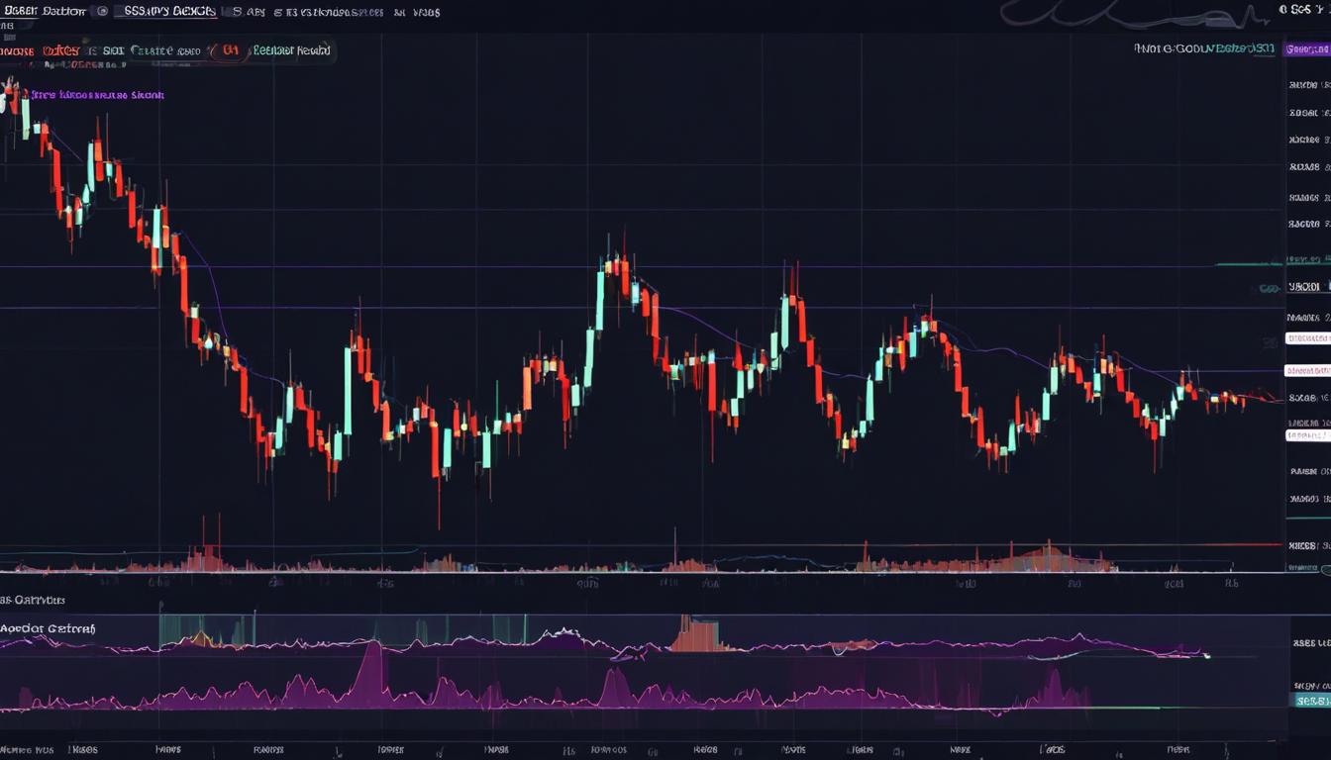
Task: Select the magnifier icon in the top toolbar
Action: (103, 11)
